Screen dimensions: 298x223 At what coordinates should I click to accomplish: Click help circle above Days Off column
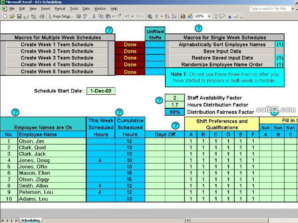tap(175, 125)
